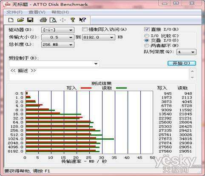Expand the 8192.0 transfer size dropdown
The height and width of the screenshot is (176, 205).
point(99,37)
